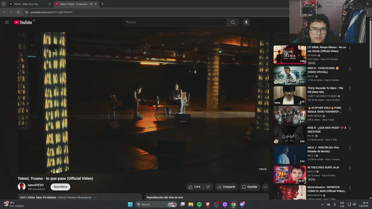The width and height of the screenshot is (372, 209).
Task: Close the TikTok browser tab
Action: point(49,4)
